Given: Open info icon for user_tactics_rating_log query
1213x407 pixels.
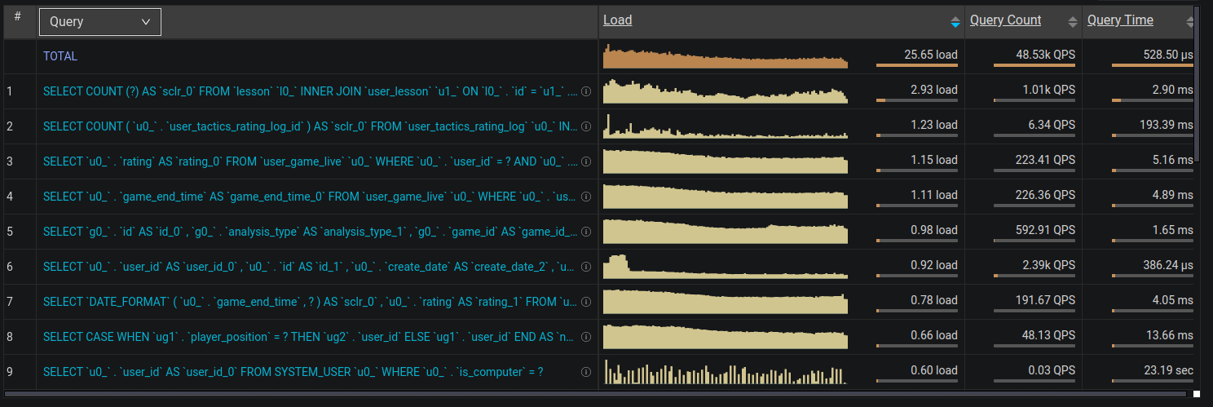Looking at the screenshot, I should 585,127.
